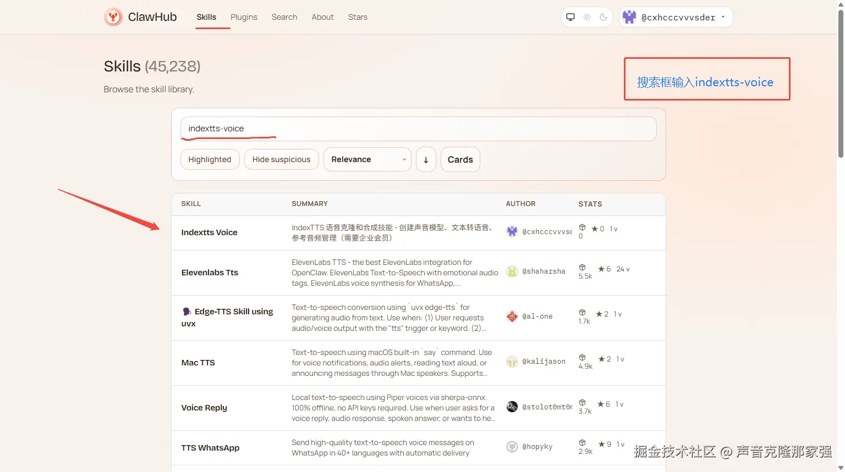This screenshot has width=845, height=472.
Task: Open the Edge-TTS Skill using uvx
Action: [227, 318]
